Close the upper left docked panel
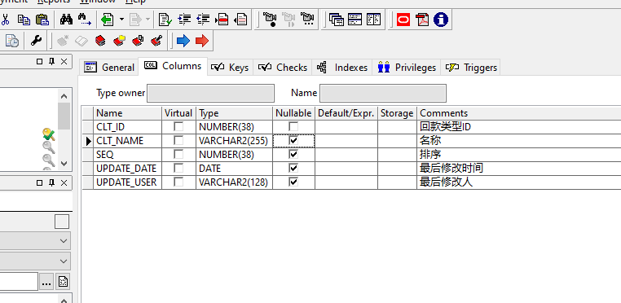Screen dimensions: 621x303 (x=64, y=61)
